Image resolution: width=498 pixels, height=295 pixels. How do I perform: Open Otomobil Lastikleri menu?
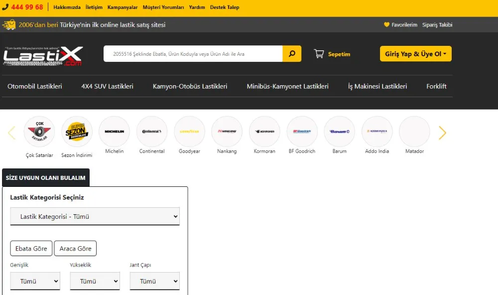click(x=35, y=86)
